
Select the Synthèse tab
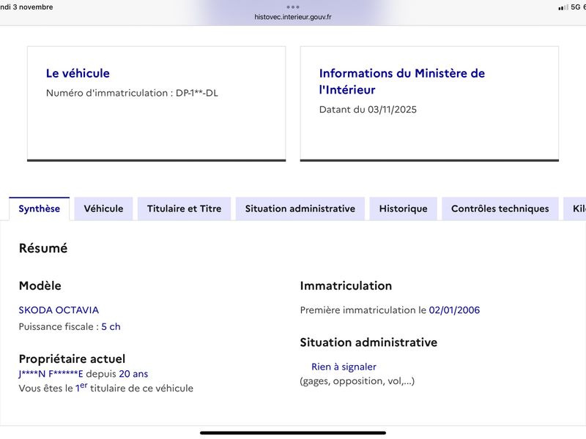[40, 209]
